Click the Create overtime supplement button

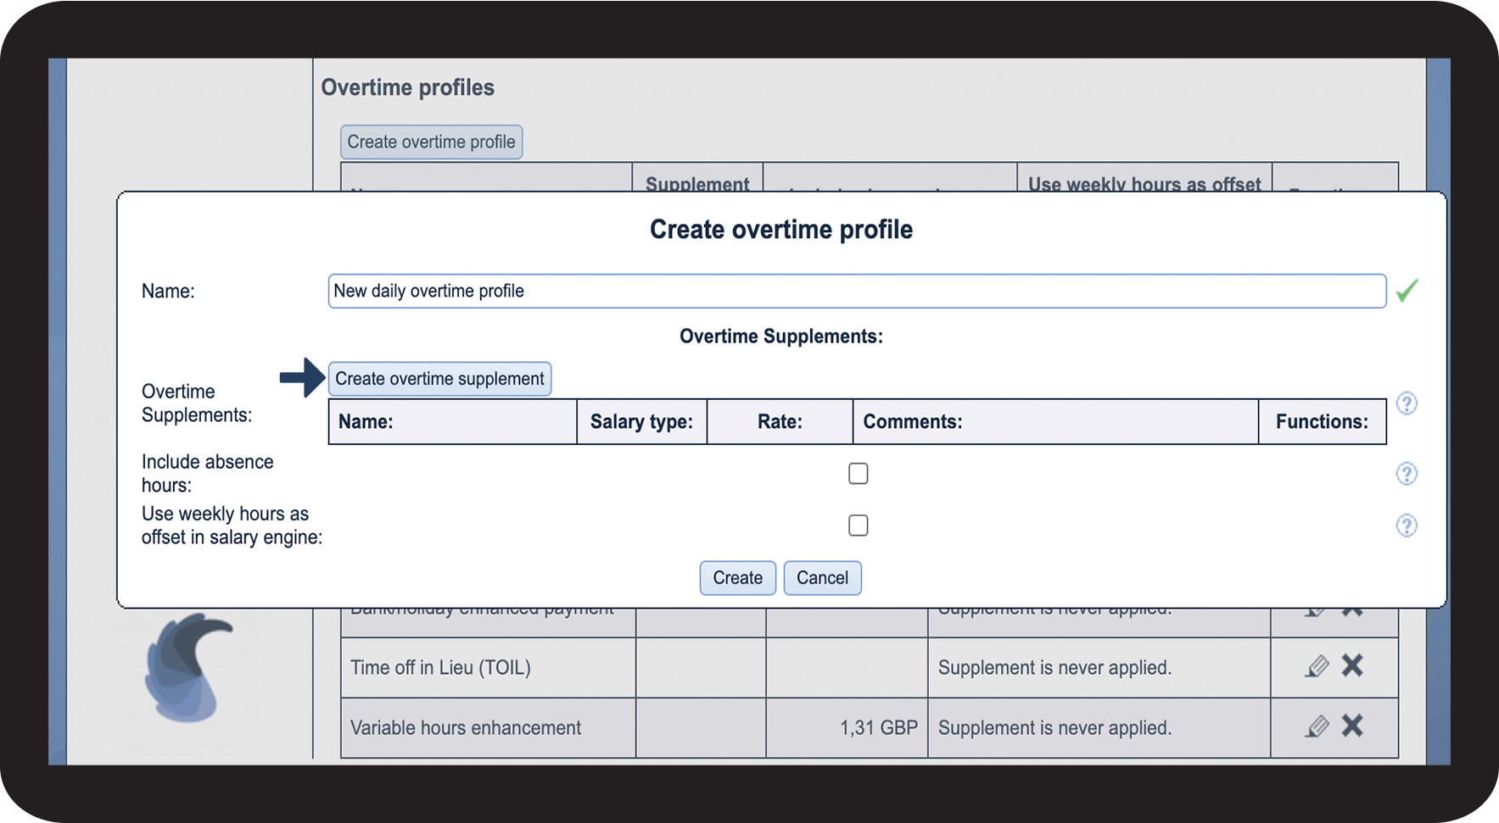click(x=439, y=379)
